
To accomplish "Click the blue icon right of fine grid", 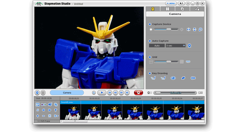I will (188, 62).
